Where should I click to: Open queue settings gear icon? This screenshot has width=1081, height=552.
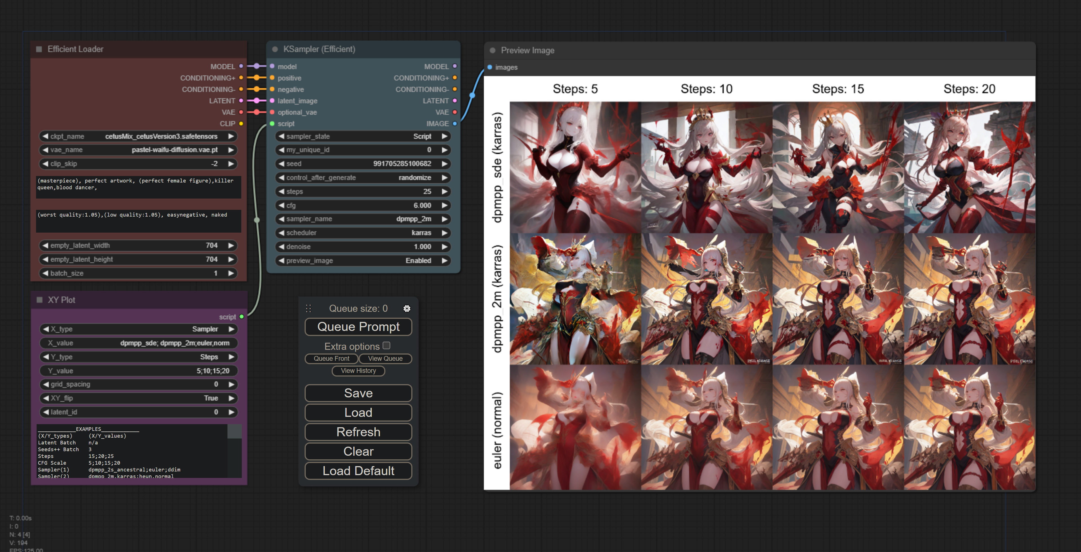(407, 309)
